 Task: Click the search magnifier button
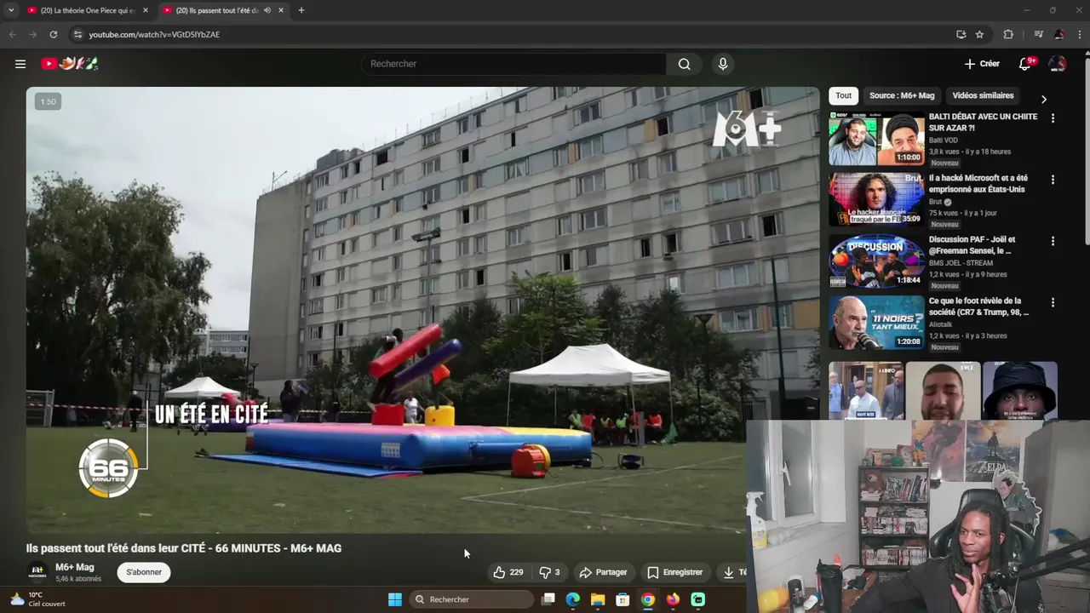click(684, 64)
